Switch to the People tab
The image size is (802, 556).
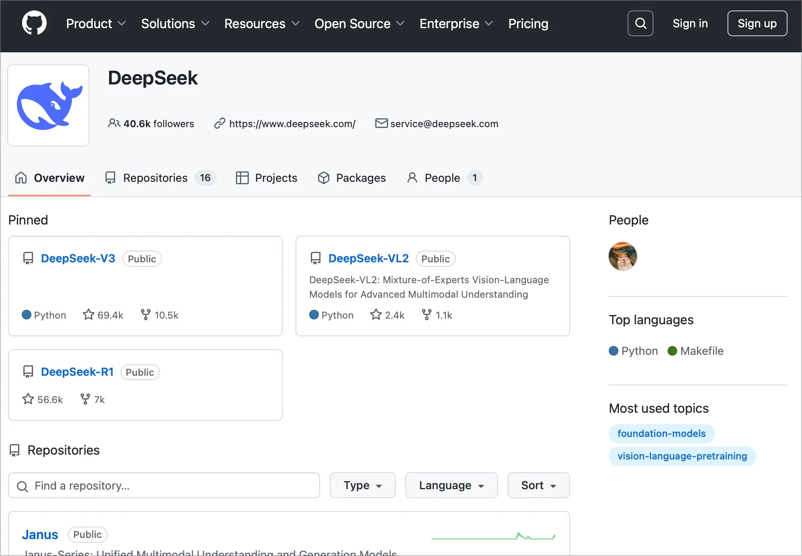(x=444, y=177)
